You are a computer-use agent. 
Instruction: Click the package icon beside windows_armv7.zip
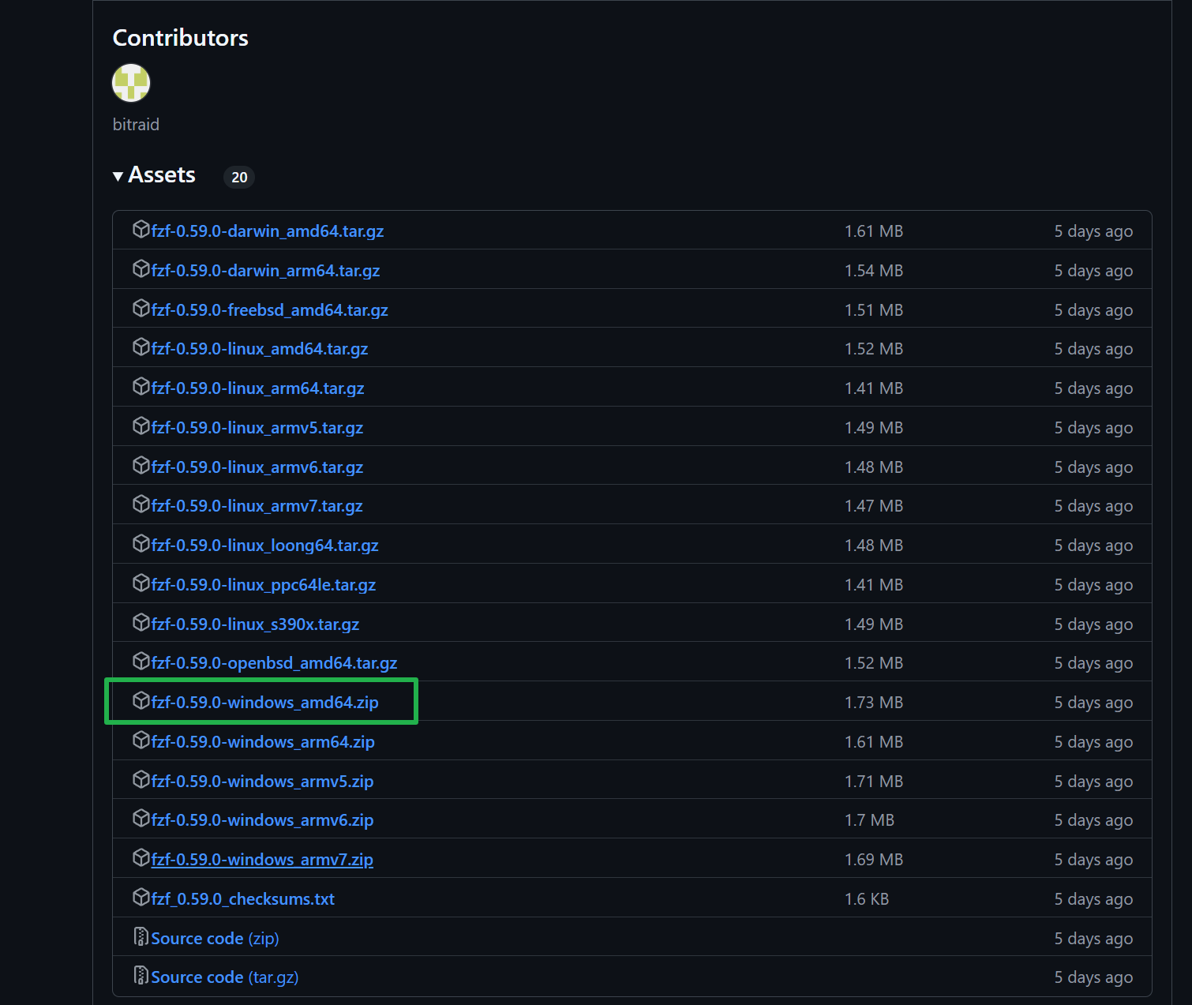[x=141, y=858]
